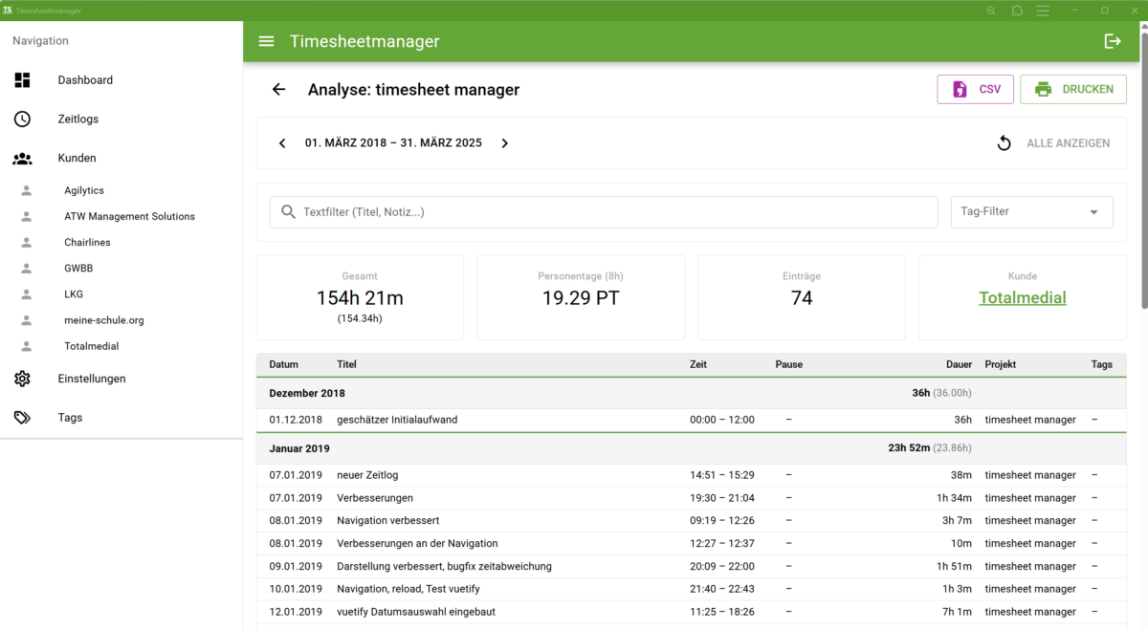This screenshot has height=630, width=1148.
Task: Click the Tags label icon in sidebar
Action: [23, 418]
